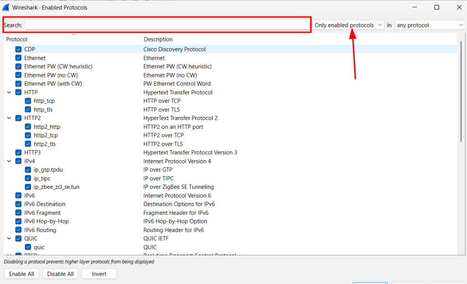467x284 pixels.
Task: Select 'HTTP2 over TLS' description text
Action: tap(163, 144)
